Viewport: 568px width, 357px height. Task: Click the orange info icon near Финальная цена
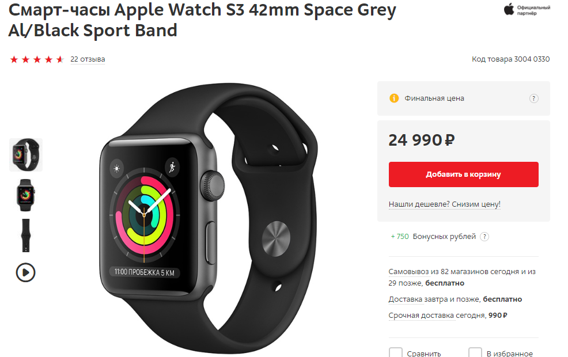(394, 98)
